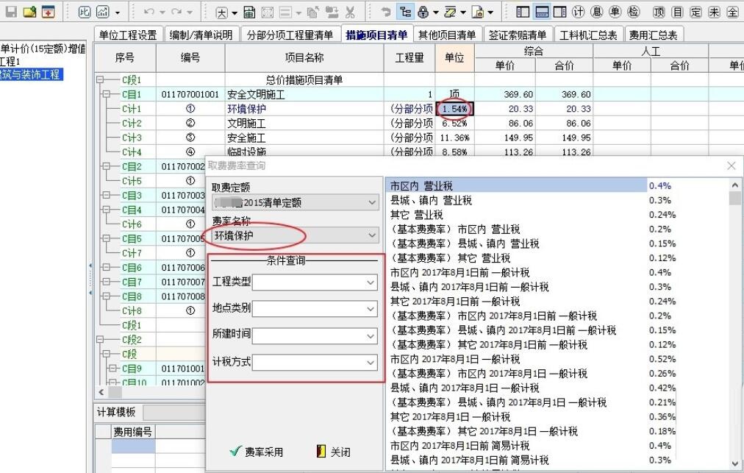Collapse the C目2 tree node

point(107,166)
